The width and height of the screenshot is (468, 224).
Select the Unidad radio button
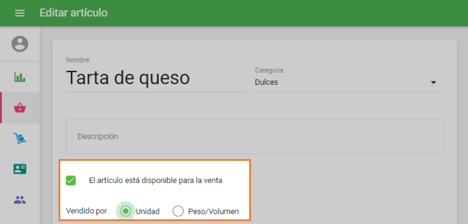pyautogui.click(x=126, y=211)
